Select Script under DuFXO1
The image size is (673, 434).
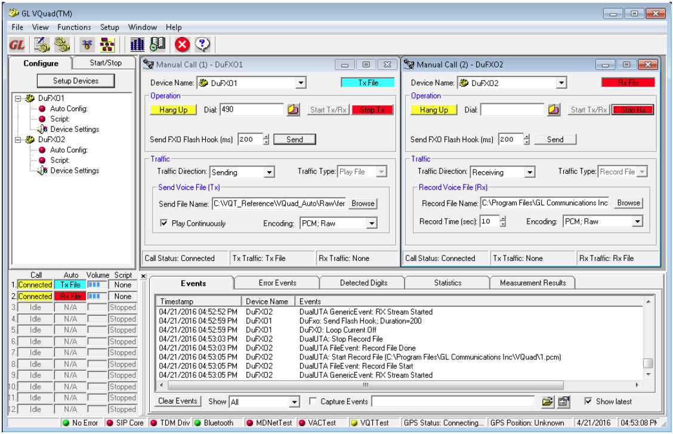pyautogui.click(x=60, y=119)
